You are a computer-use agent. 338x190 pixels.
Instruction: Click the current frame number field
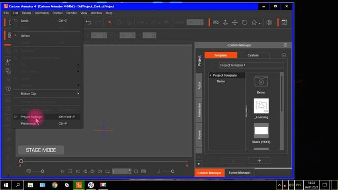(120, 171)
